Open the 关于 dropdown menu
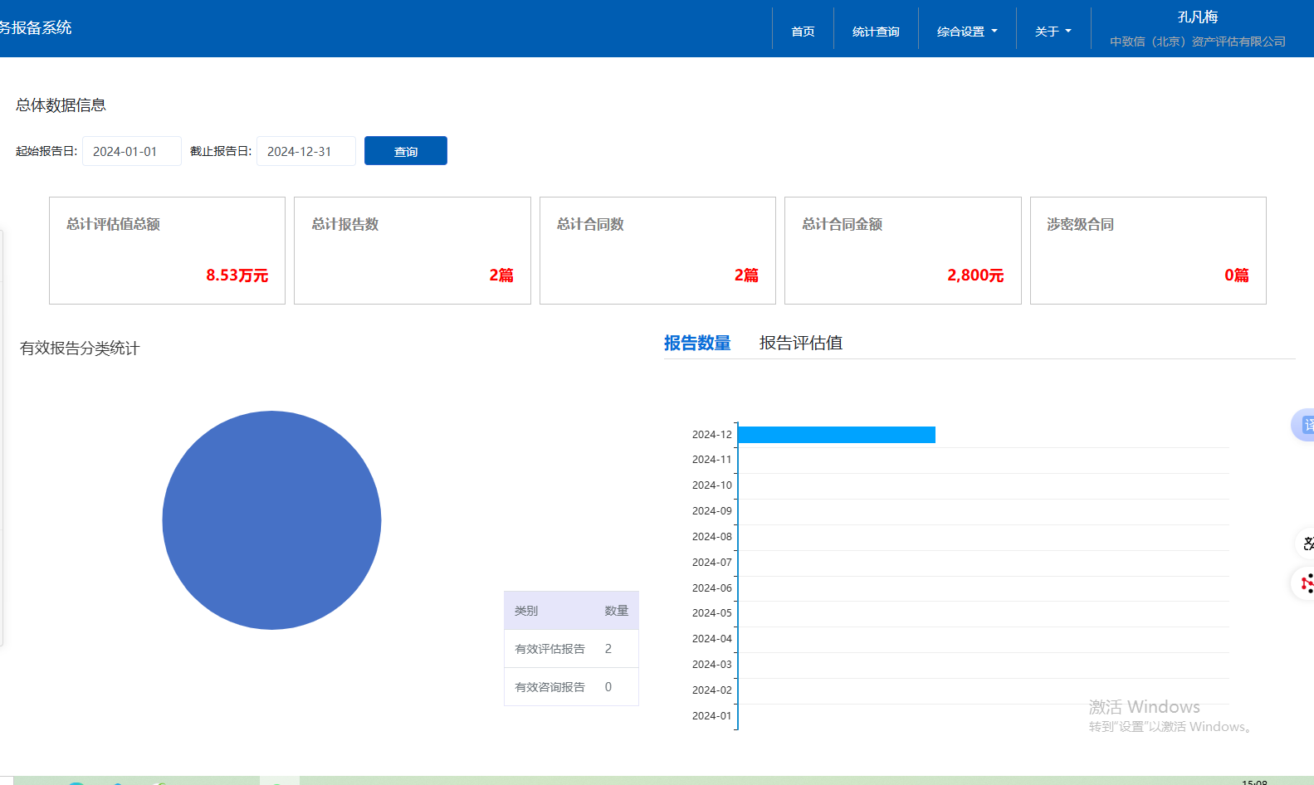 coord(1053,32)
